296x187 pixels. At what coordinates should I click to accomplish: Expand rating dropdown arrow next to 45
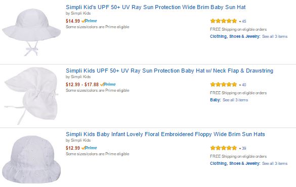[240, 22]
